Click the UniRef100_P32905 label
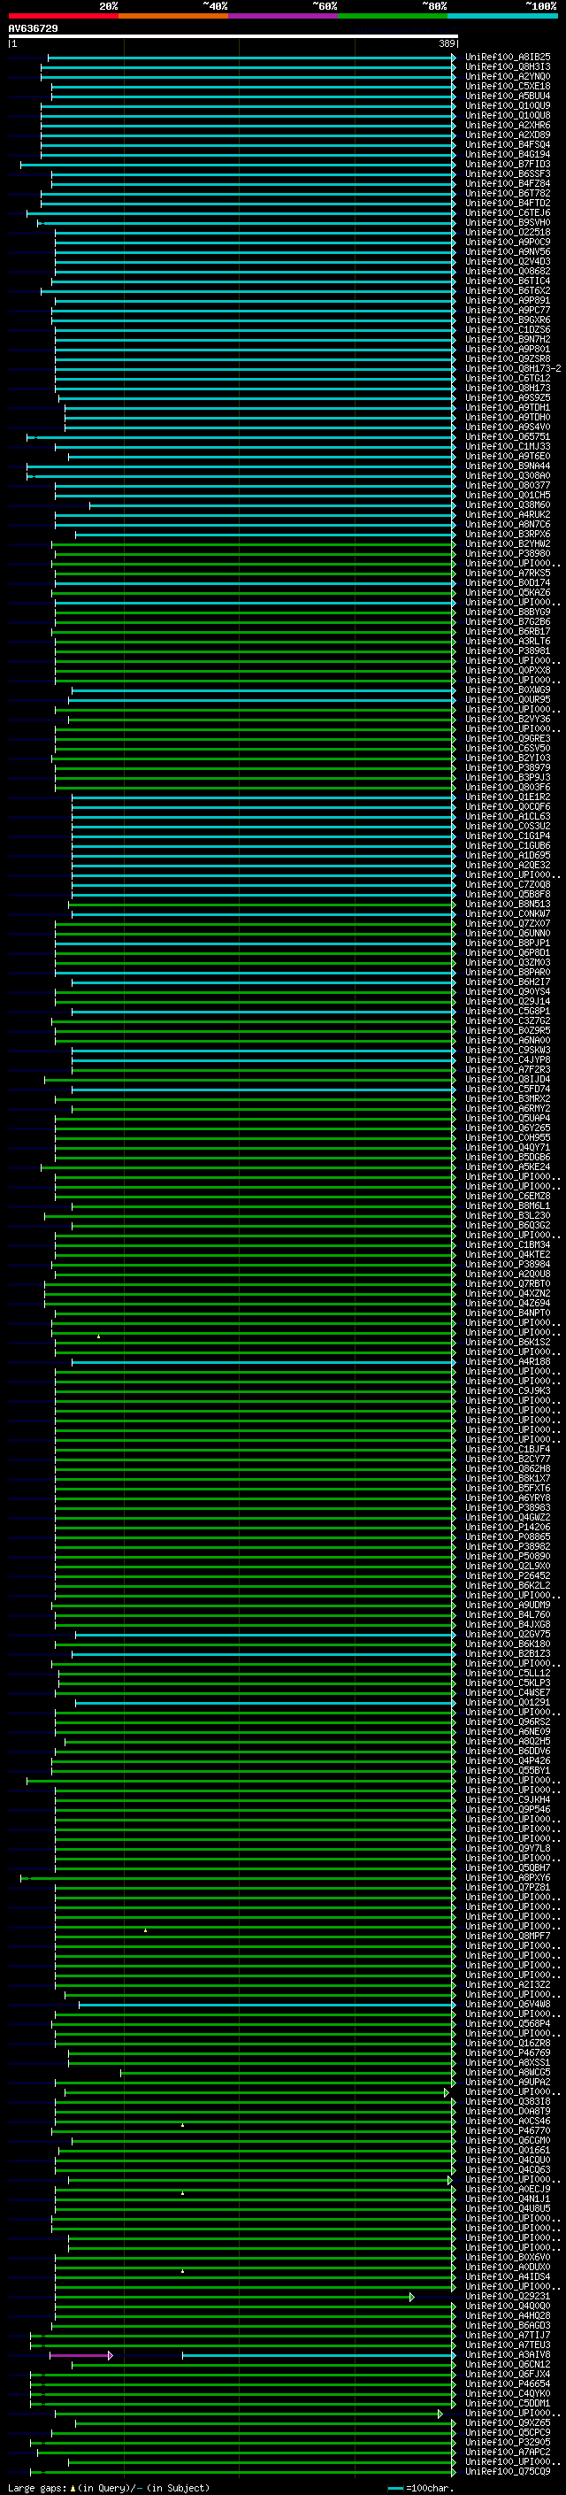566x2495 pixels. point(507,2444)
